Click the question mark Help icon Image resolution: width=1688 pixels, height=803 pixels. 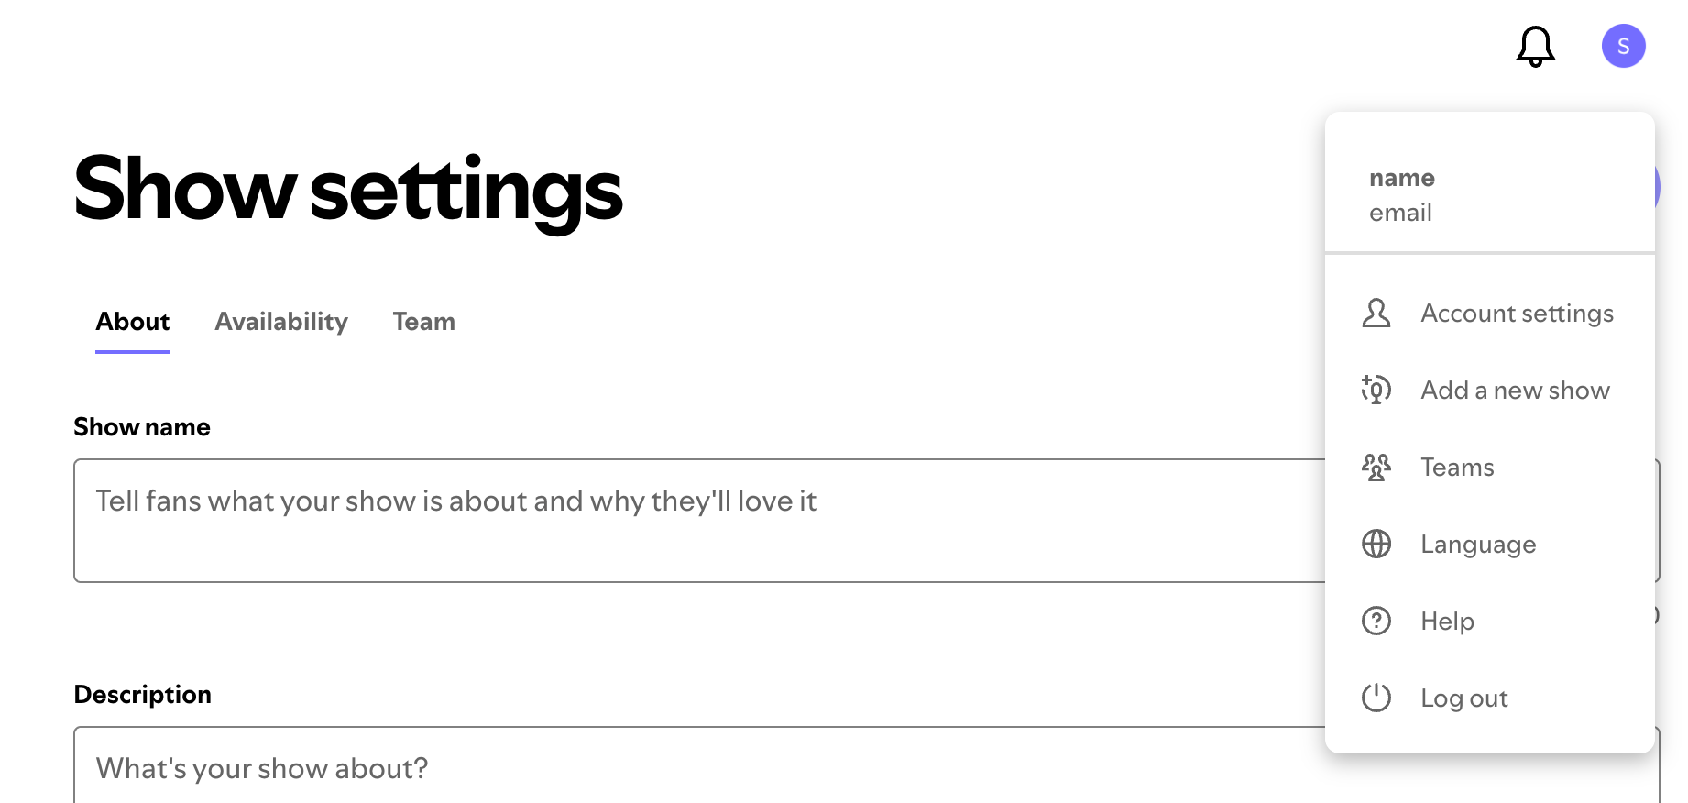pyautogui.click(x=1376, y=621)
